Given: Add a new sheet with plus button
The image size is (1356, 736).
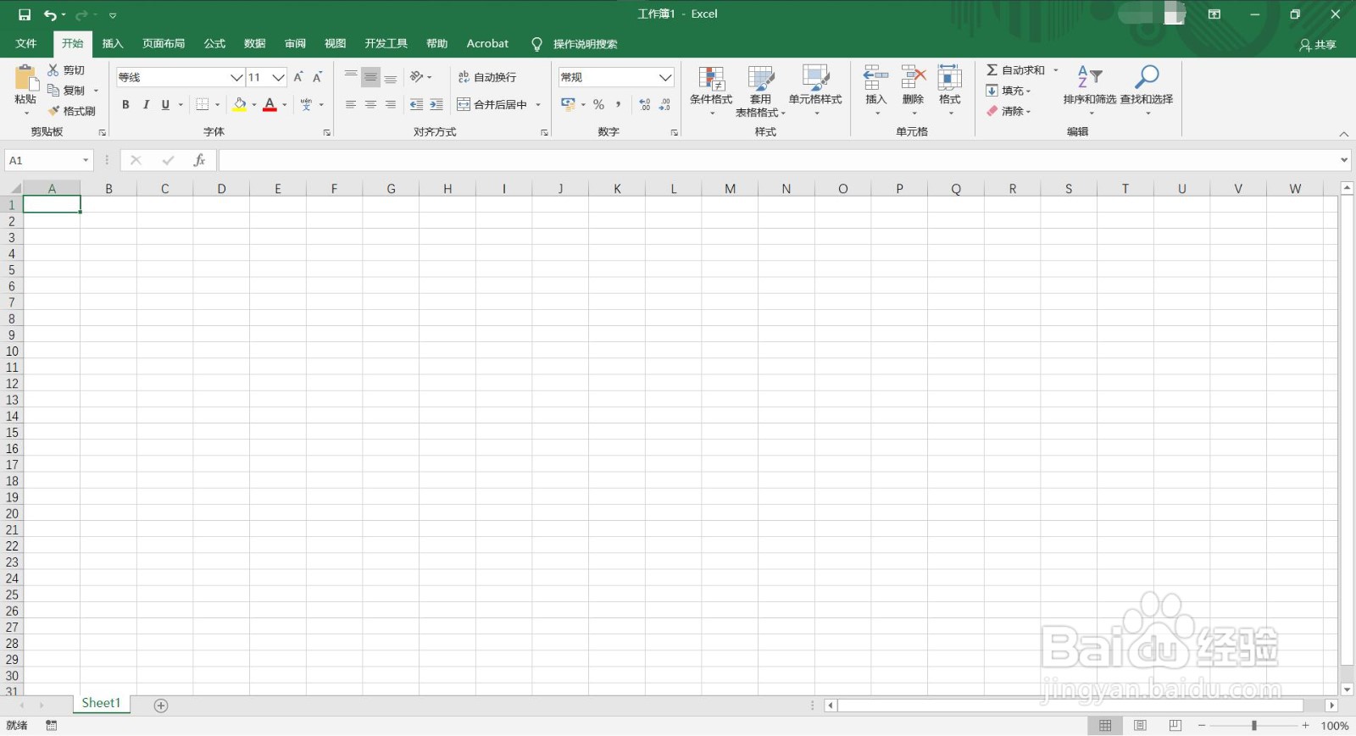Looking at the screenshot, I should click(161, 706).
